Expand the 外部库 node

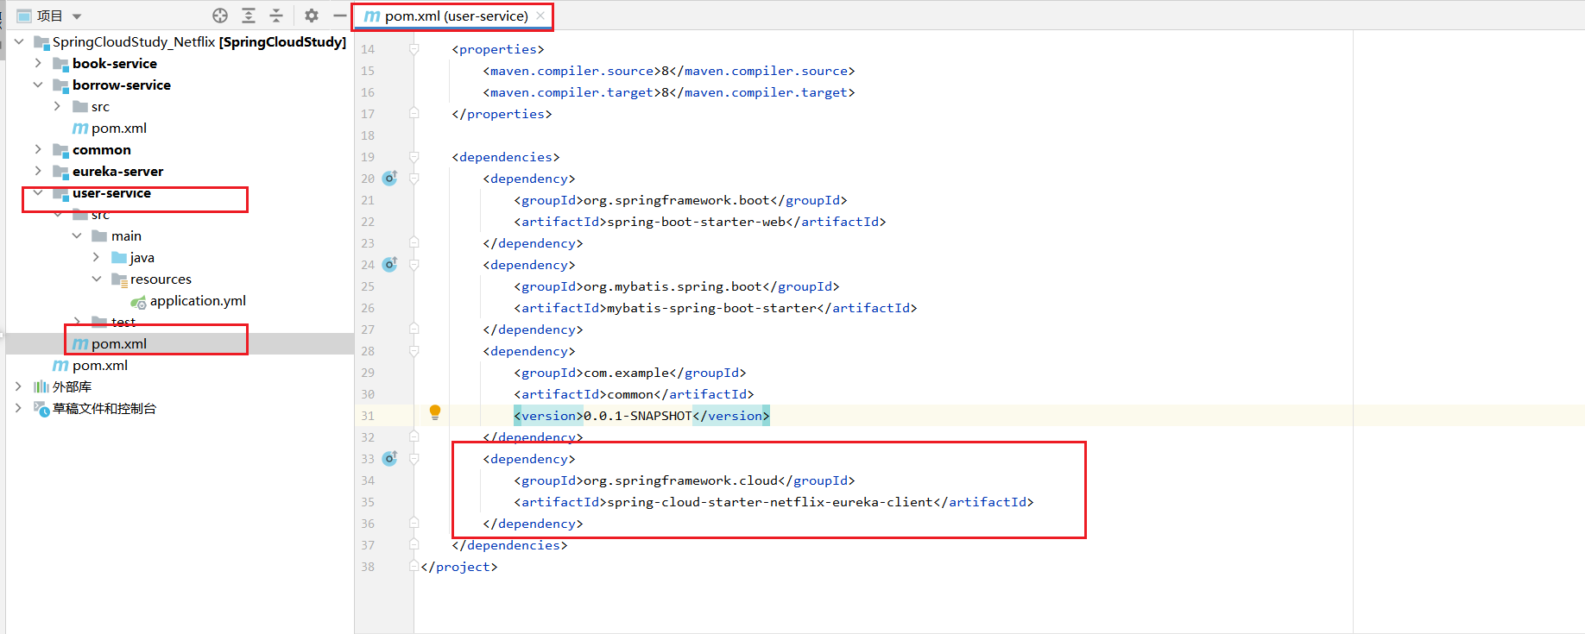tap(19, 386)
